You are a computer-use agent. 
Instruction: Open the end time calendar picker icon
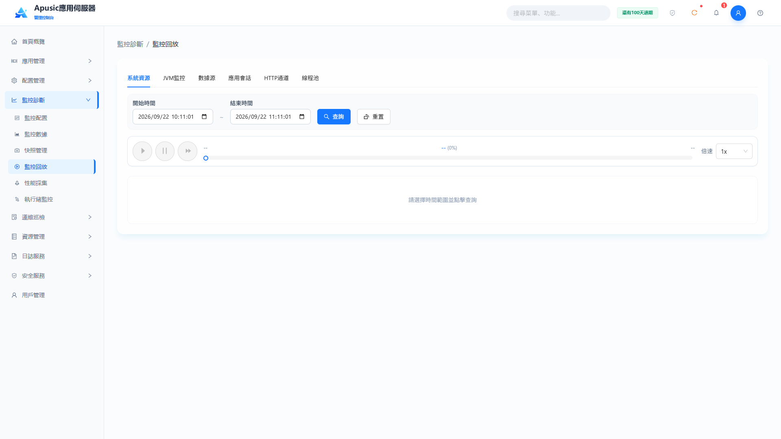[302, 117]
